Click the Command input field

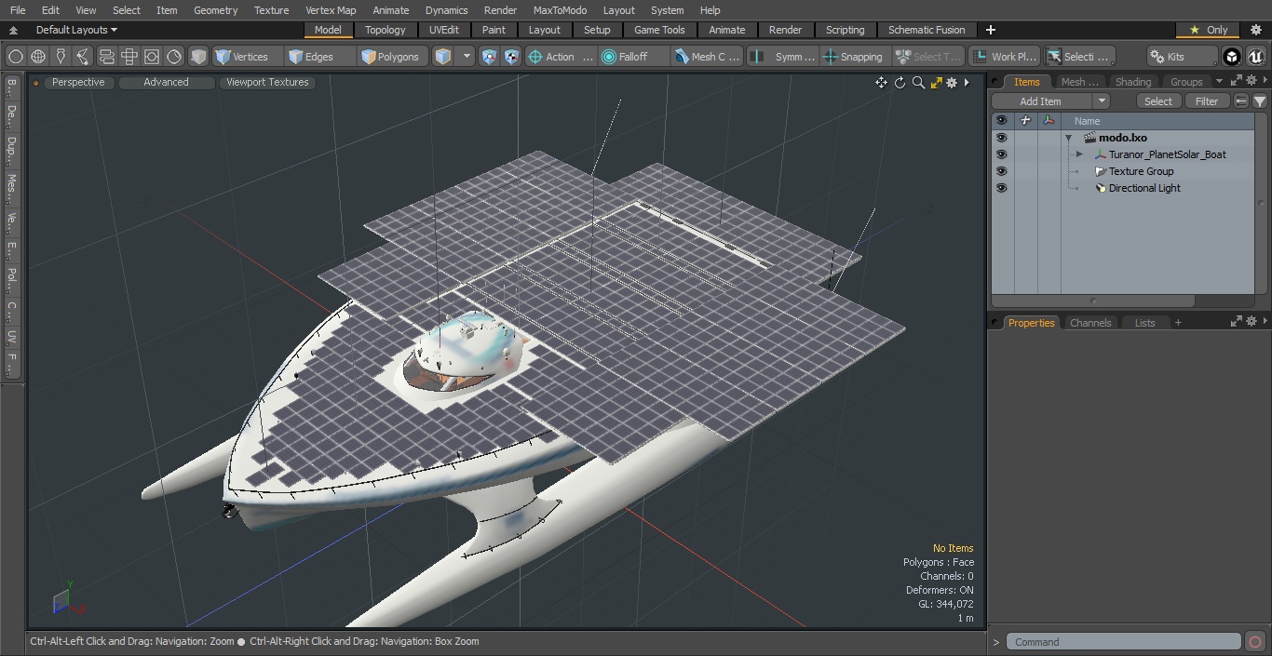[1124, 642]
